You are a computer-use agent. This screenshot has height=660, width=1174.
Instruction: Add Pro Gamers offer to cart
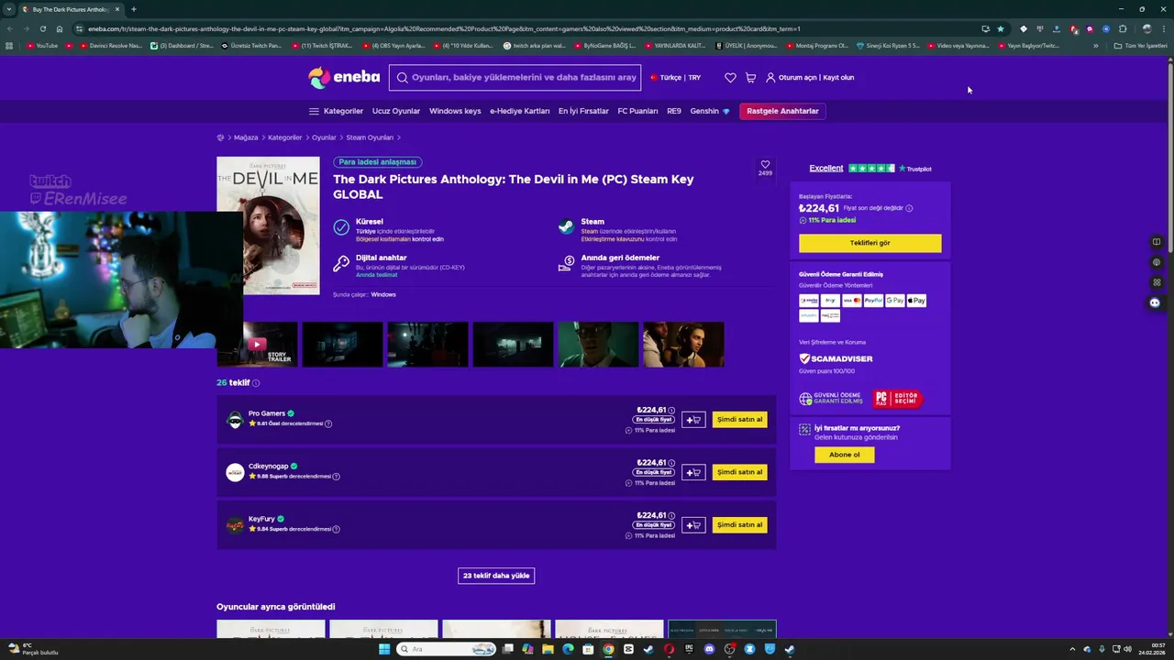(693, 420)
